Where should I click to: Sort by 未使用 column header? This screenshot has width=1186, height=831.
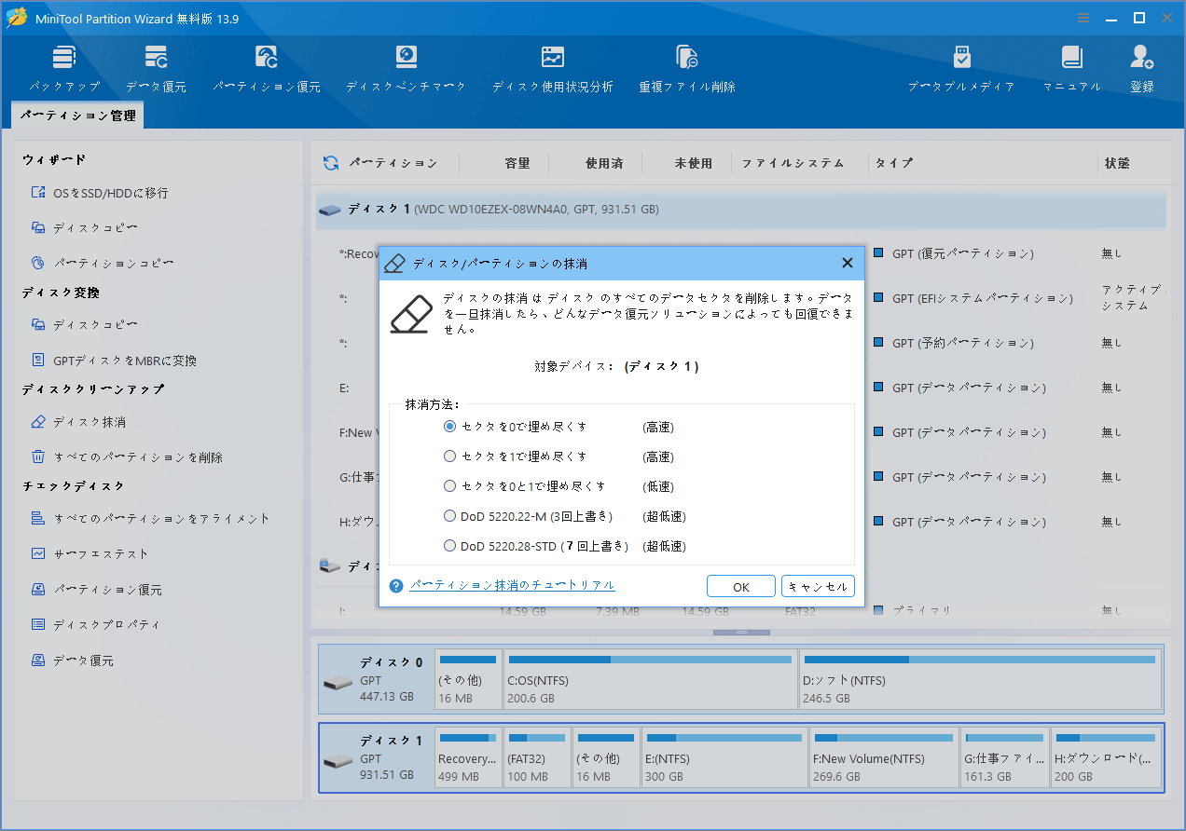(694, 163)
